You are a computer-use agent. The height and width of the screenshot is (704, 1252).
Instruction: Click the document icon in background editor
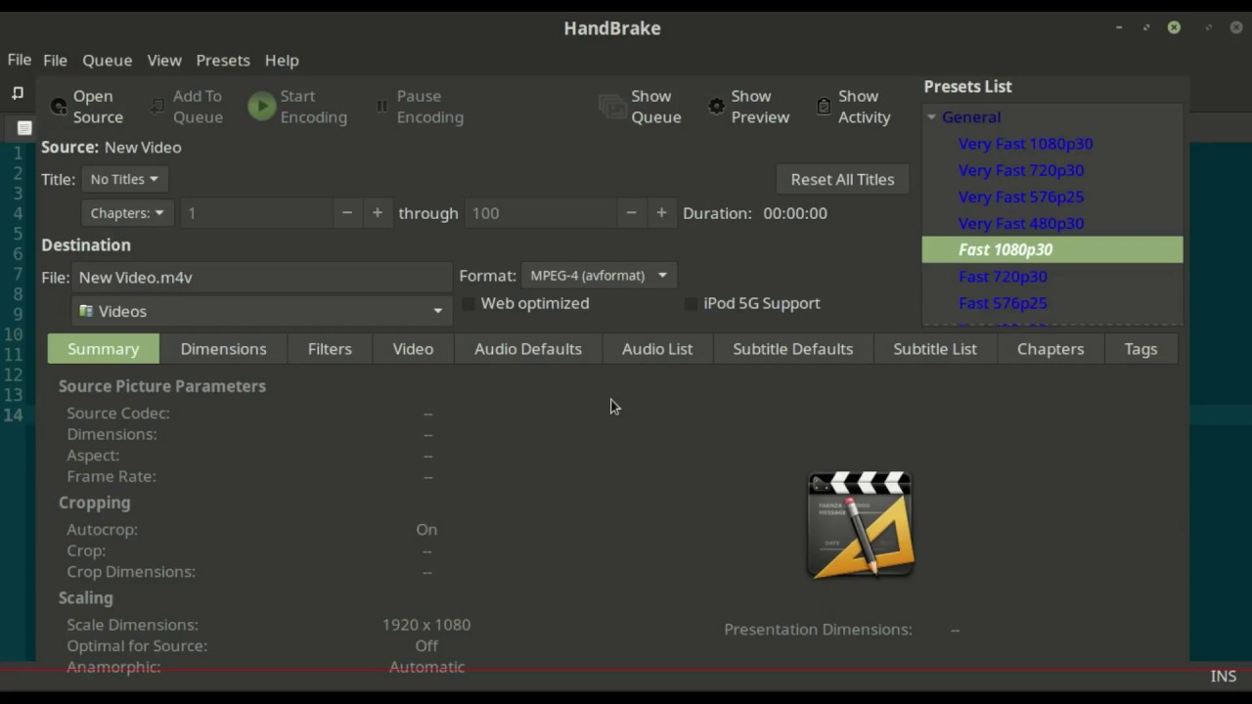point(24,128)
